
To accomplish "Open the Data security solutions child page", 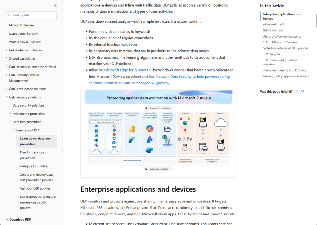I will coord(28,105).
